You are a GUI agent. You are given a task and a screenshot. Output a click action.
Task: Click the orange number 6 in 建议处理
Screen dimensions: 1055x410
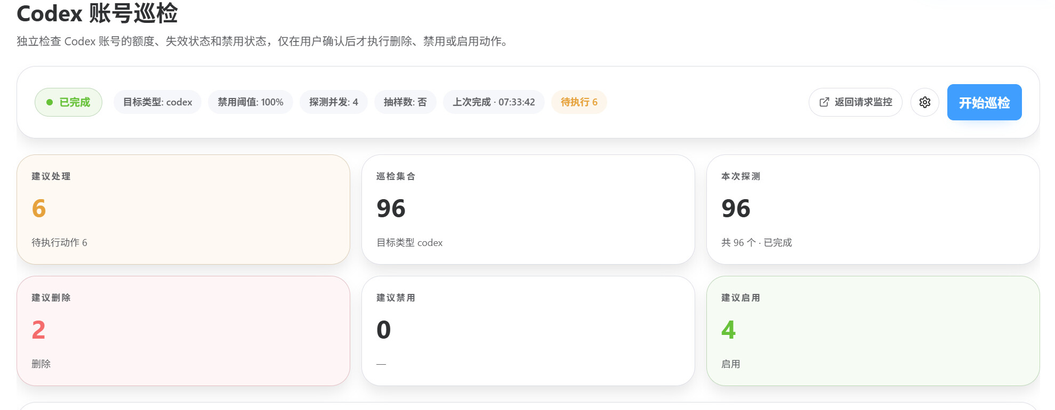(39, 208)
